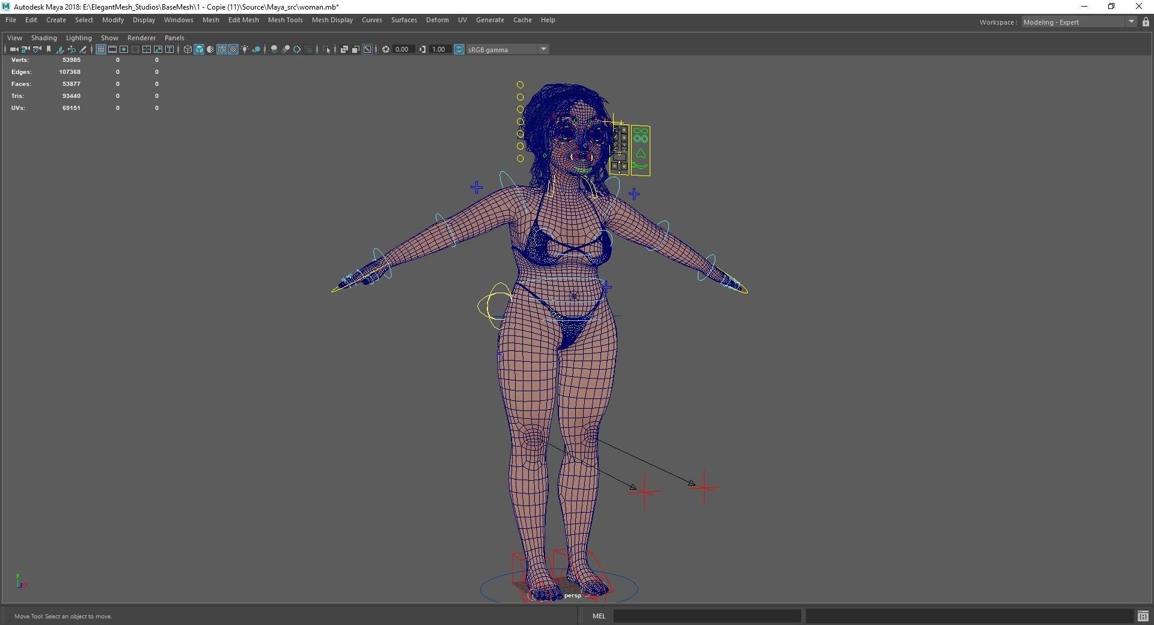Viewport: 1154px width, 625px height.
Task: Click the Gamma value field showing 1.00
Action: pos(440,49)
